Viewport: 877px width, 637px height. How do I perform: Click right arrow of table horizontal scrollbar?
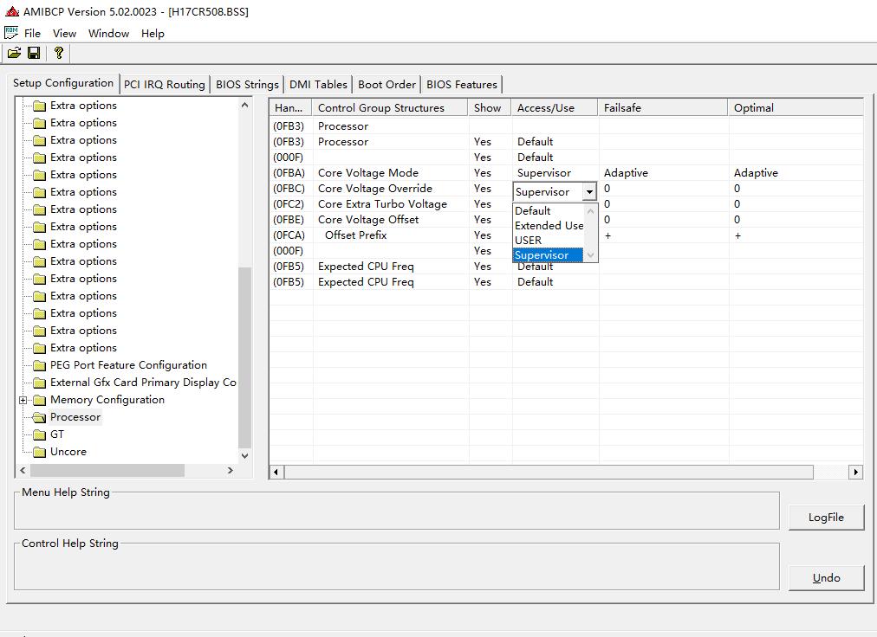(856, 473)
